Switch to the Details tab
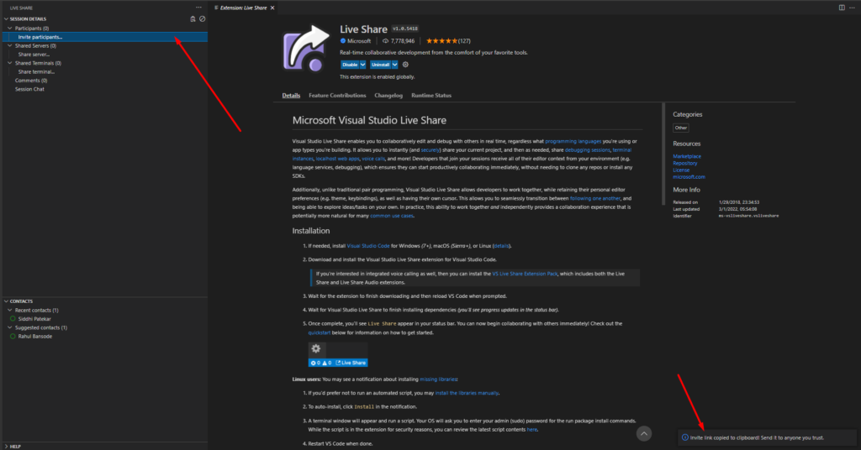Screen dimensions: 861x450 point(291,96)
